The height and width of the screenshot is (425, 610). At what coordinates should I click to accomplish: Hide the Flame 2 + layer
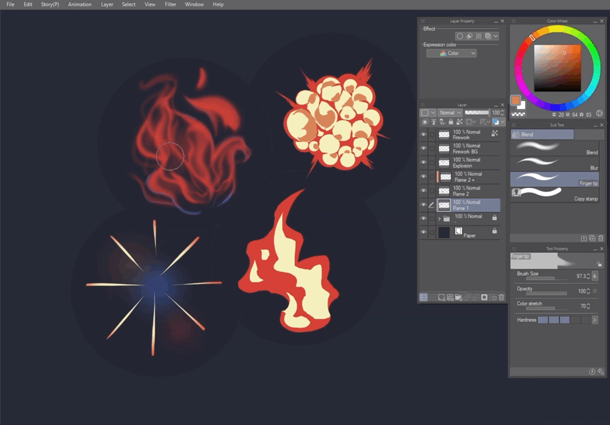tap(423, 177)
